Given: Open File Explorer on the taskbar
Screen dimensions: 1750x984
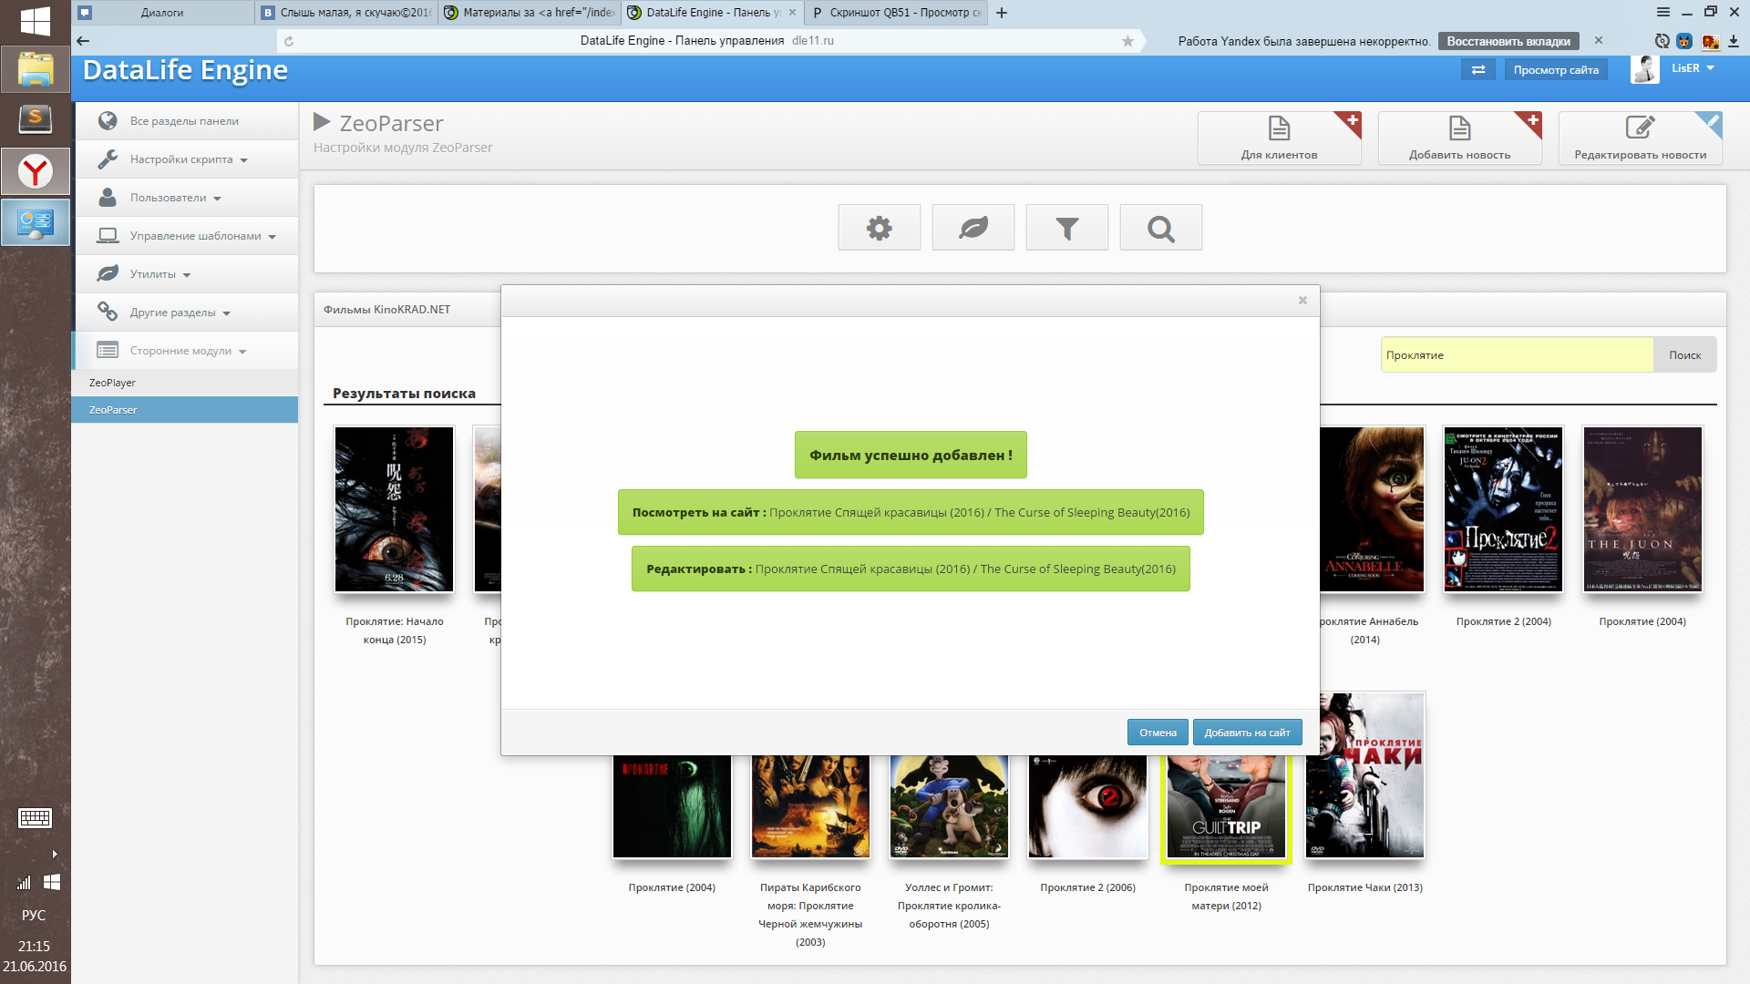Looking at the screenshot, I should [36, 69].
